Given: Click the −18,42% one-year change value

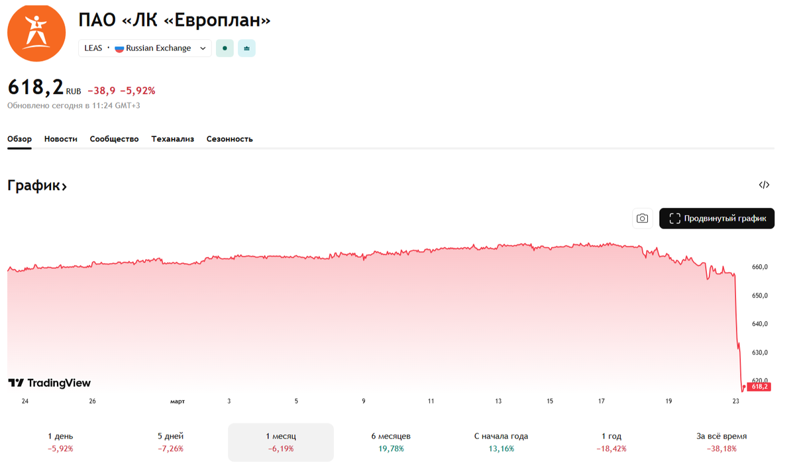Looking at the screenshot, I should click(x=611, y=448).
